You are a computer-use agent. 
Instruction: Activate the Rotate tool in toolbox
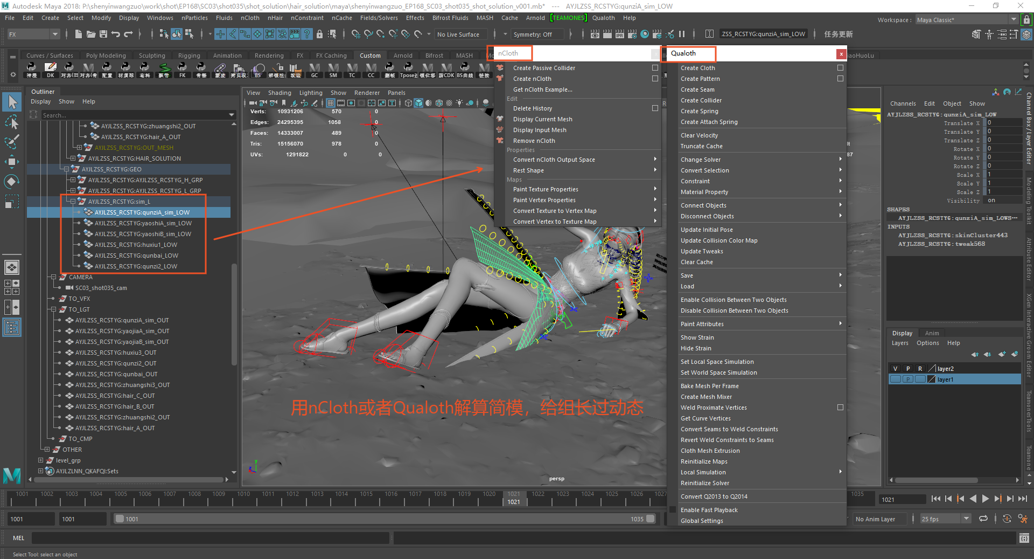(x=12, y=181)
